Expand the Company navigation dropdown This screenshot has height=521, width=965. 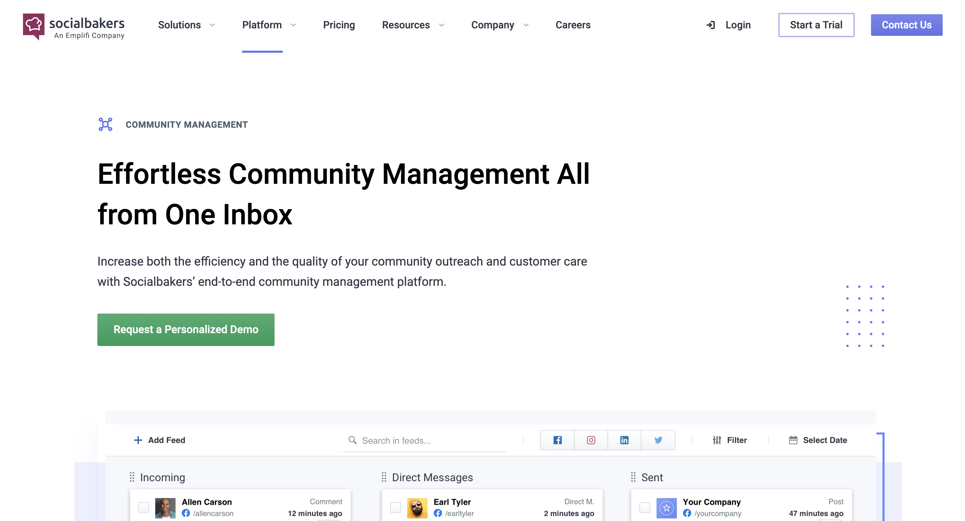[500, 25]
